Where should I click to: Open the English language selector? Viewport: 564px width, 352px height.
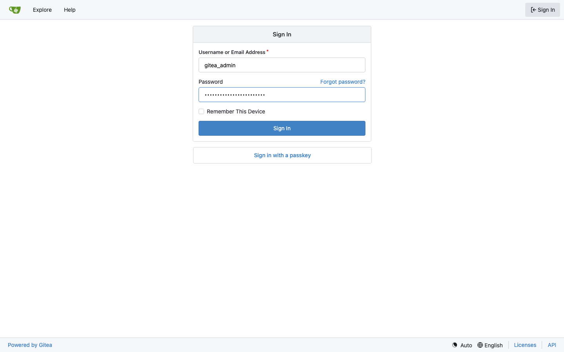[x=490, y=345]
